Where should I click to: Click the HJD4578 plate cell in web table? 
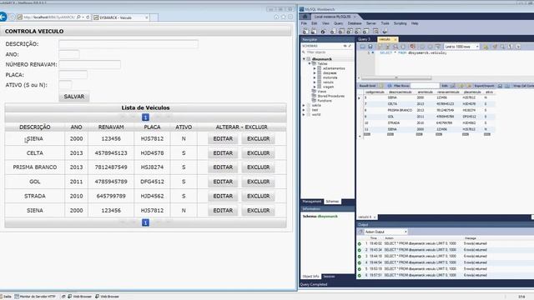[x=152, y=153]
